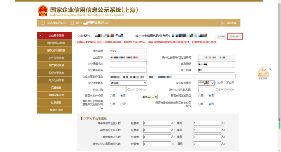Screen dimensions: 281x152
Task: Select 公示 for 企业控股情况
Action: pyautogui.click(x=217, y=83)
